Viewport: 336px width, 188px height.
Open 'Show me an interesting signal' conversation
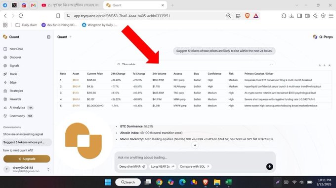point(23,134)
